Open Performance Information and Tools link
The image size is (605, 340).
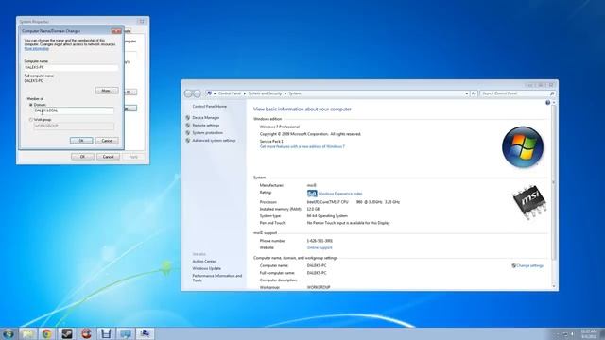[x=216, y=278]
